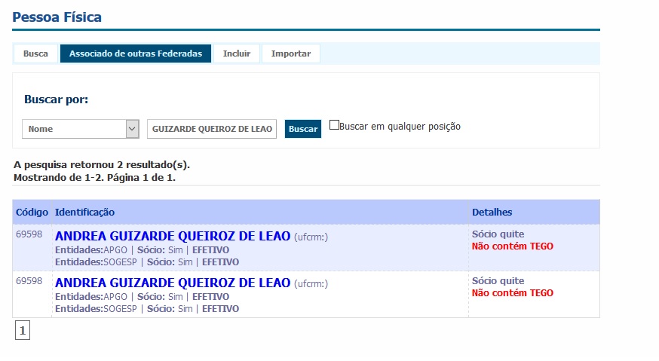Select code 69598 in the first row
The height and width of the screenshot is (361, 659).
tap(29, 234)
